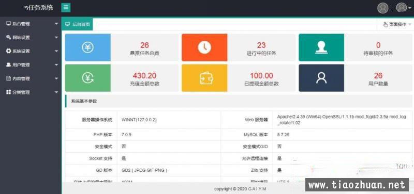Click user icon beside 用户管理

9,65
